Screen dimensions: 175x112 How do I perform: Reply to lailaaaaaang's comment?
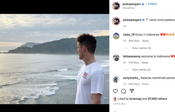point(145,63)
